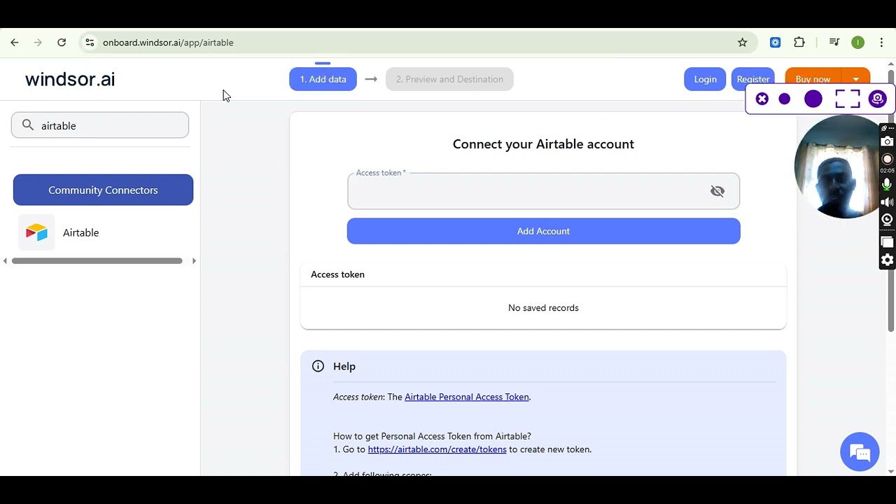Click the browser address bar URL
The image size is (896, 504).
[168, 43]
